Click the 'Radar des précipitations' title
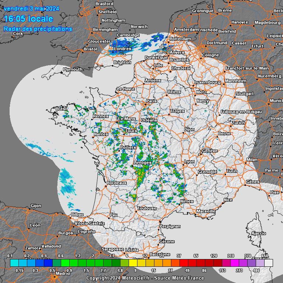The image size is (283, 283). coord(38,29)
